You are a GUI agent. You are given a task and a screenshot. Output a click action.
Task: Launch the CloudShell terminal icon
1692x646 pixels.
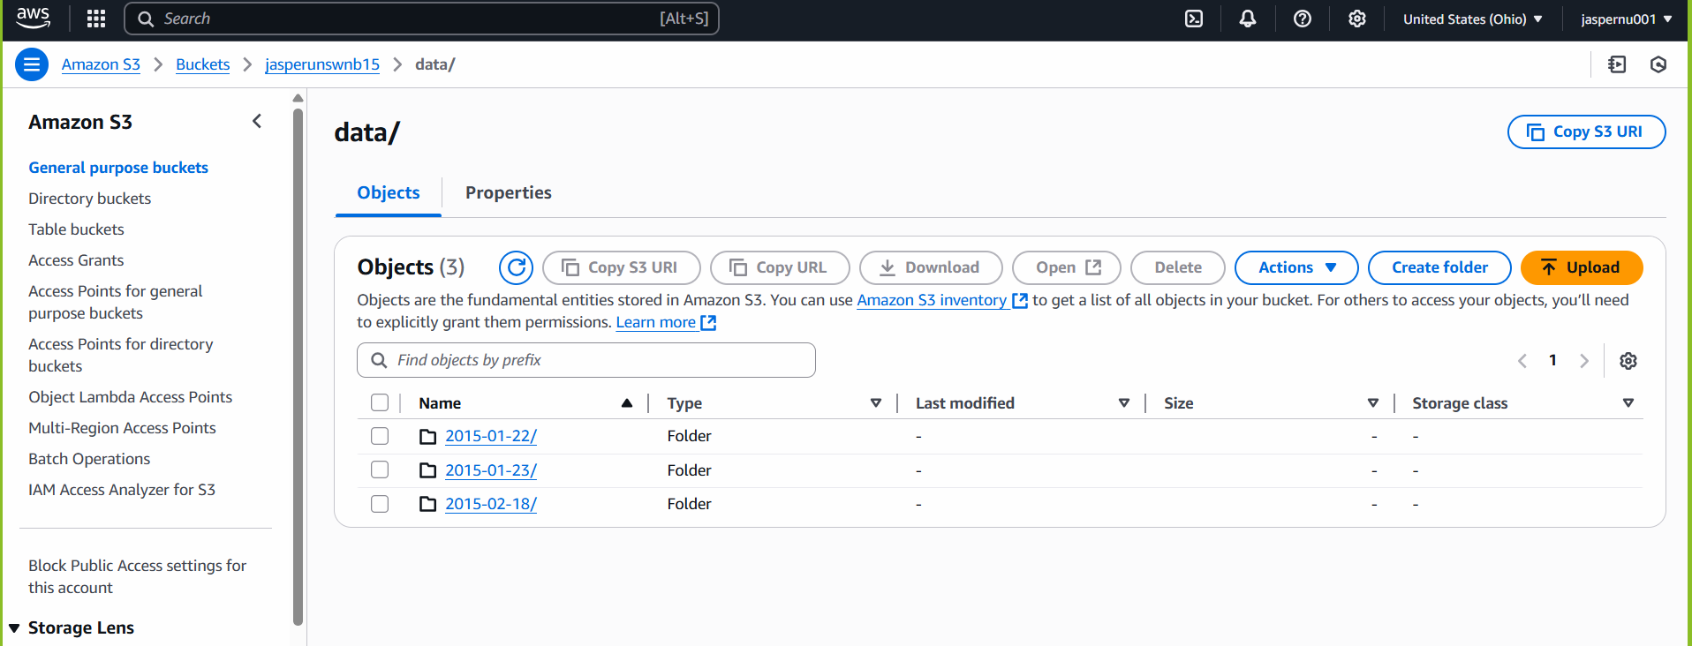click(1194, 19)
